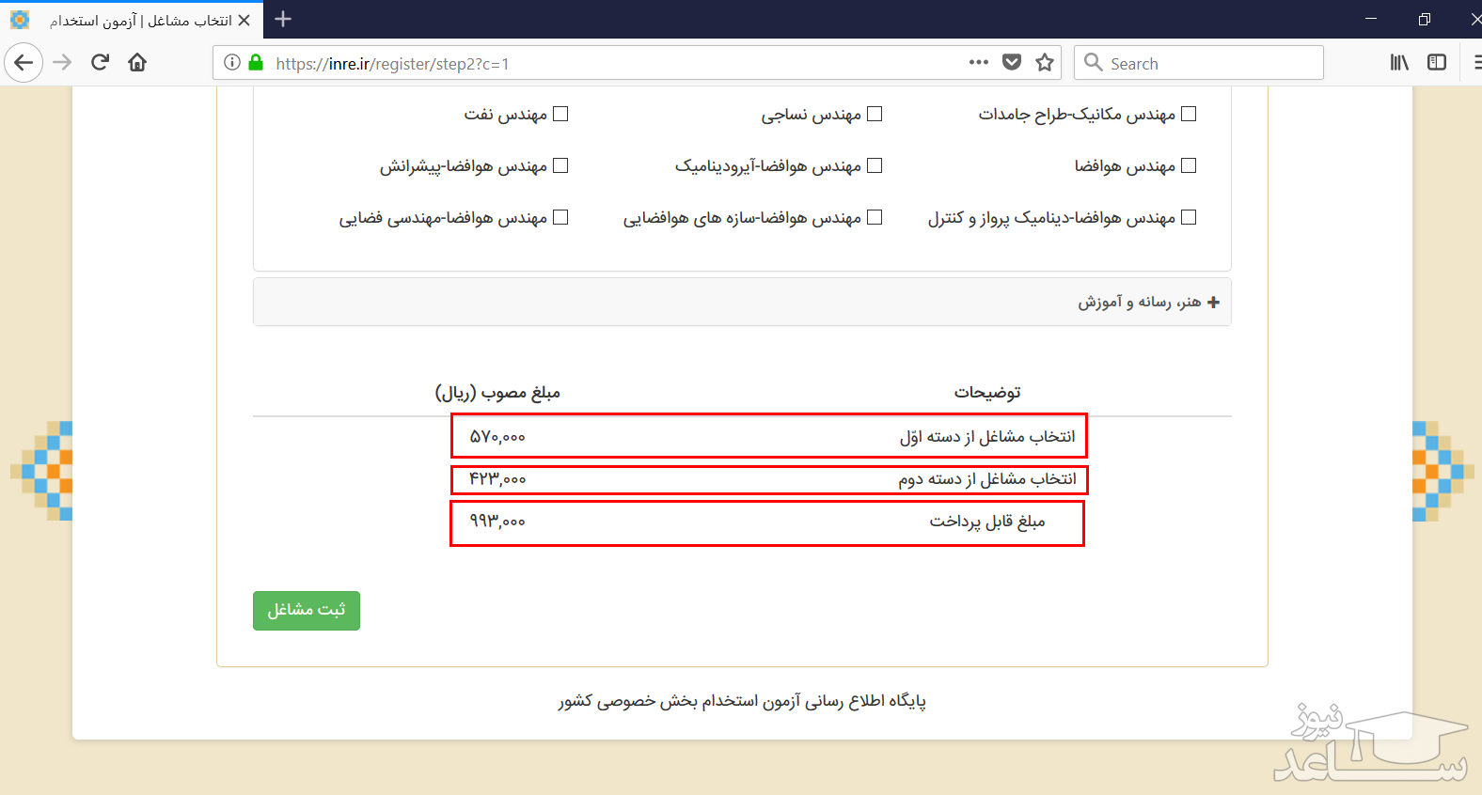Show site info for the green padlock
This screenshot has height=795, width=1482.
tap(256, 63)
